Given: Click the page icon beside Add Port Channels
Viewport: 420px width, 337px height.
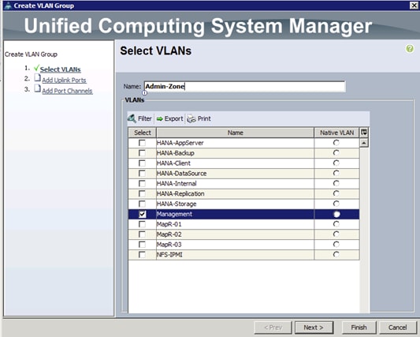Looking at the screenshot, I should point(37,88).
